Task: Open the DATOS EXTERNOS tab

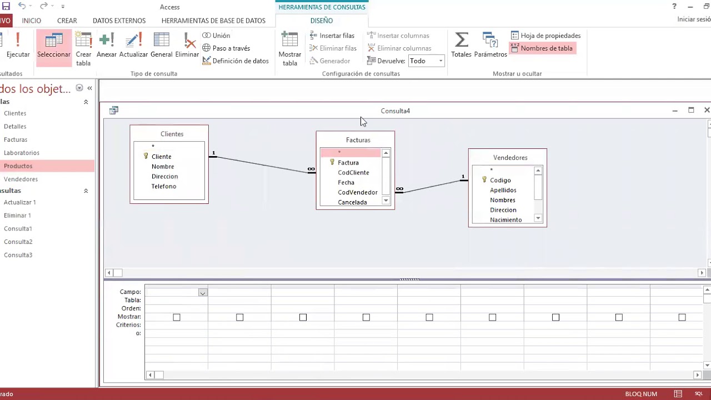Action: tap(119, 21)
